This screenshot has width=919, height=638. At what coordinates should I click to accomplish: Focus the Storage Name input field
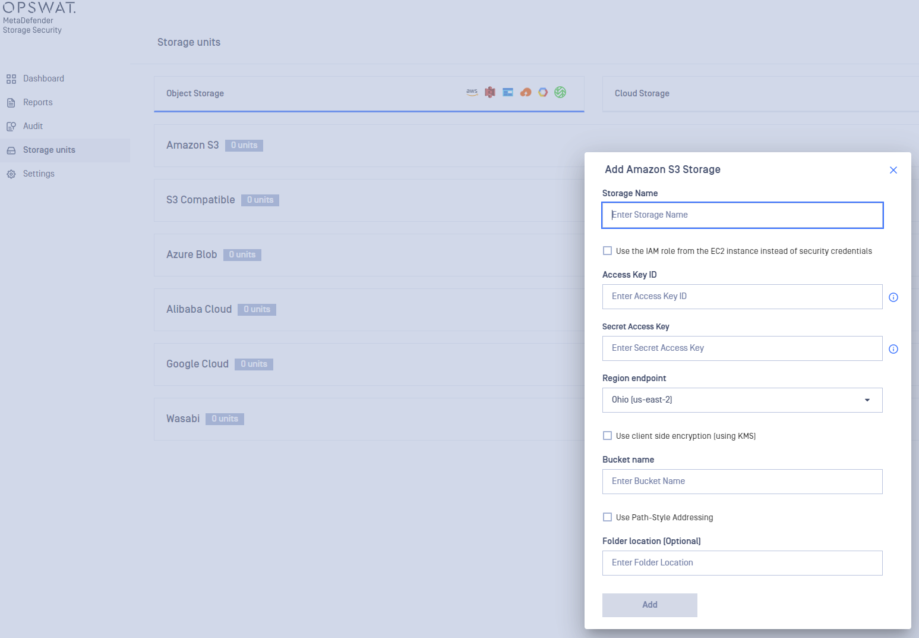(743, 215)
